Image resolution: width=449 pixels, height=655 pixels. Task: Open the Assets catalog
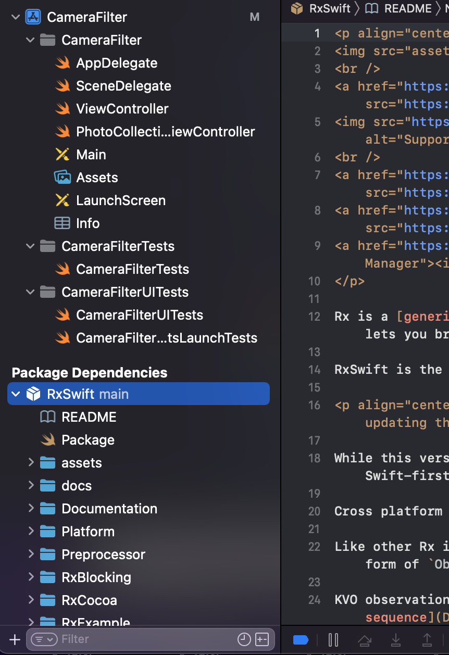pyautogui.click(x=97, y=178)
